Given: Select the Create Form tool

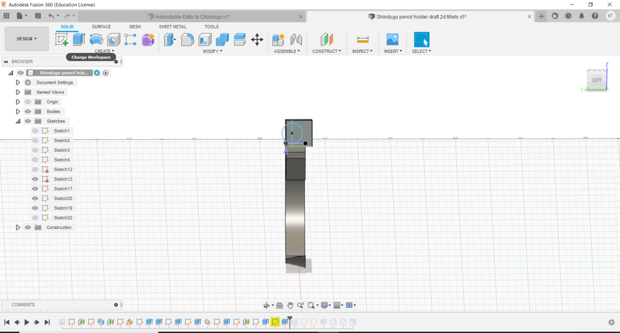Looking at the screenshot, I should pyautogui.click(x=148, y=40).
